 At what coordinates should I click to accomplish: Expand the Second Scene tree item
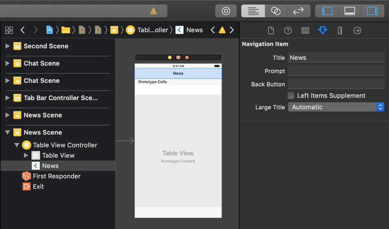click(x=7, y=46)
